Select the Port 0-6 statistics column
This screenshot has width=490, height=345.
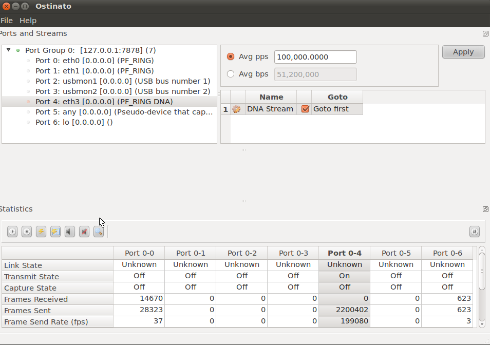[x=447, y=253]
